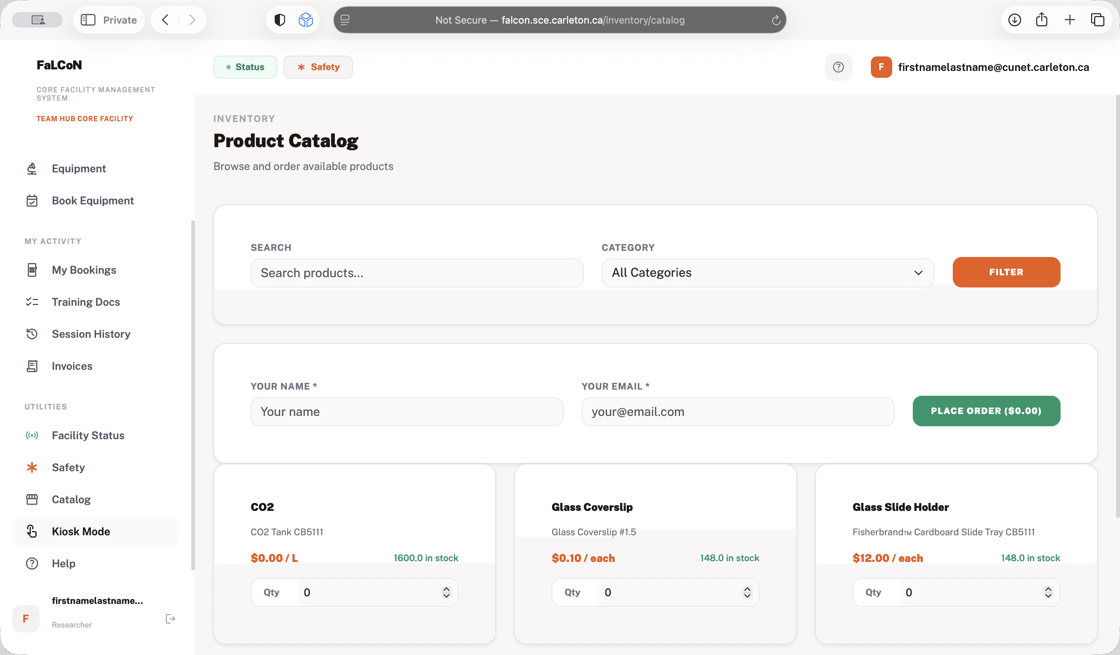The width and height of the screenshot is (1120, 655).
Task: Check the Facility Status page
Action: 88,435
